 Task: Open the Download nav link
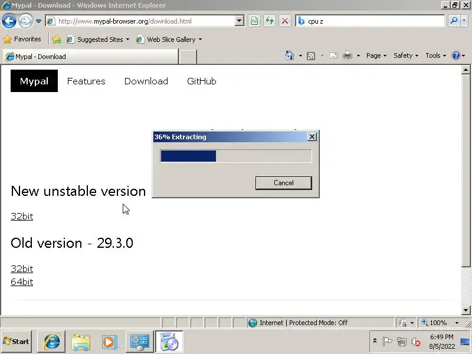coord(146,81)
